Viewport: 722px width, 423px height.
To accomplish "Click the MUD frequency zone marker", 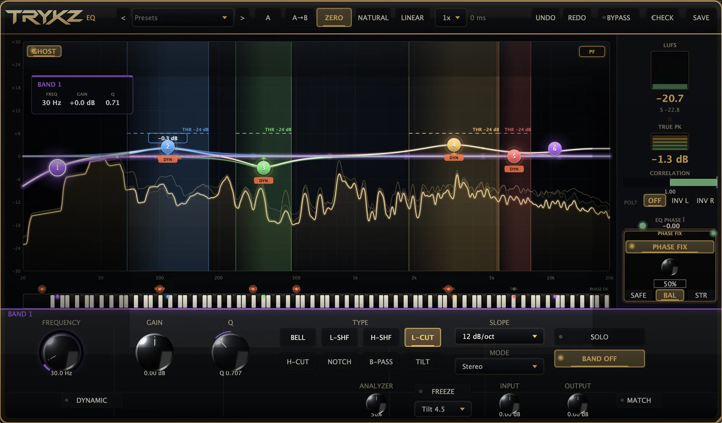I will [253, 289].
